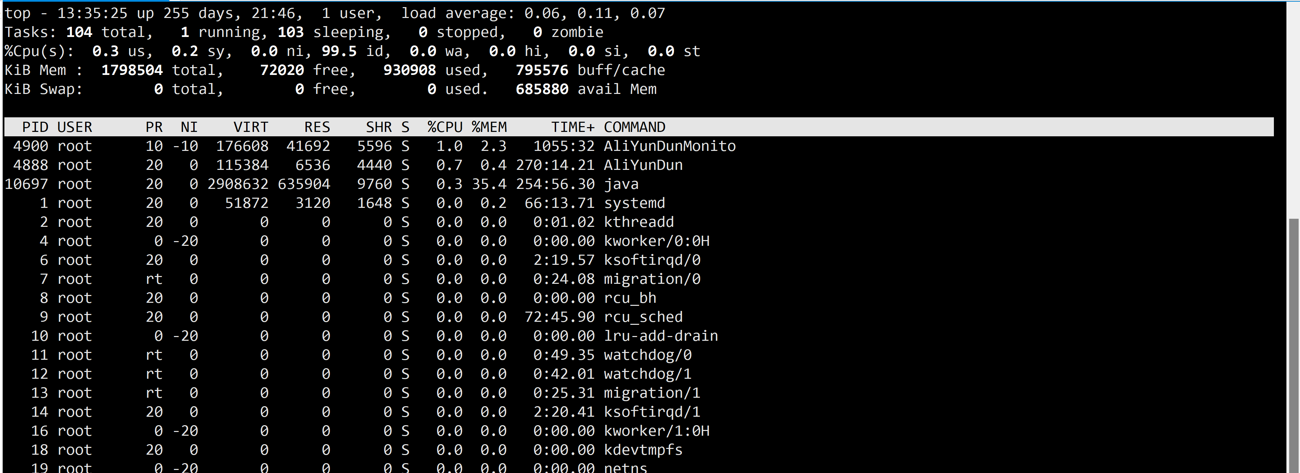
Task: Click the KiB Mem total value 1798504
Action: (x=132, y=70)
